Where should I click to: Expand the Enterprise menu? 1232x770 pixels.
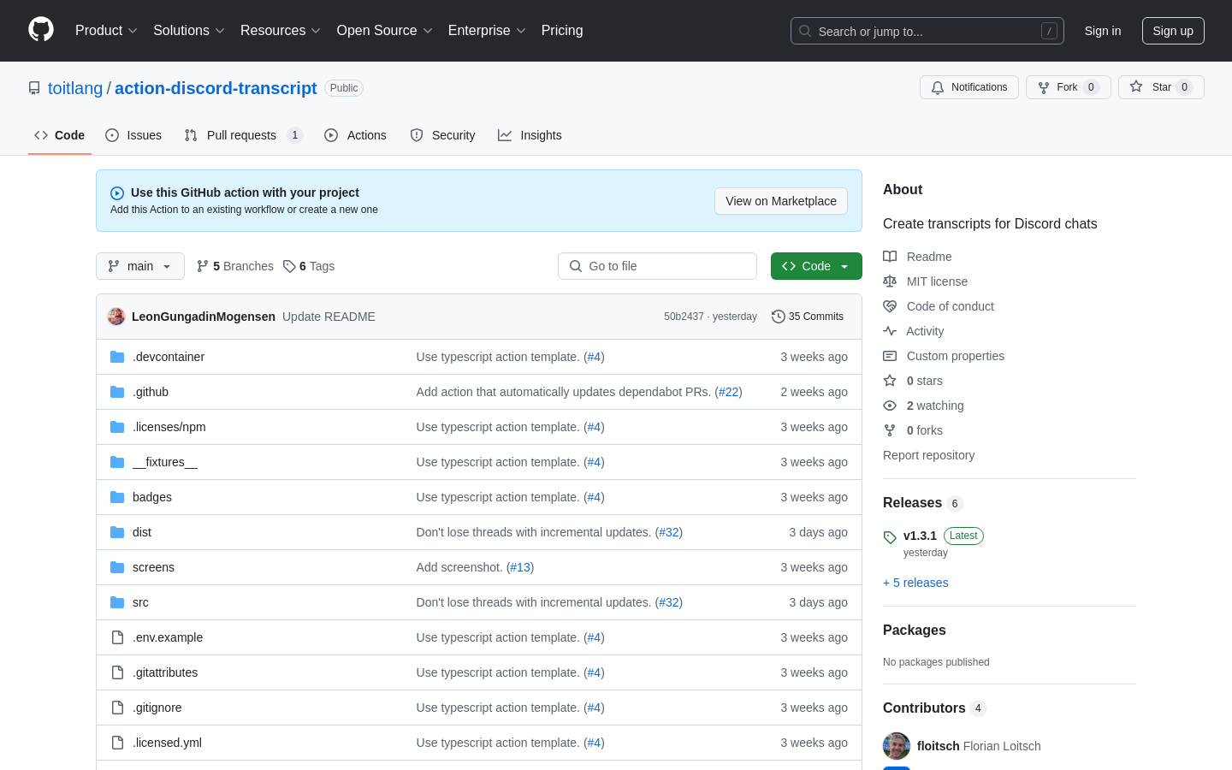tap(487, 31)
